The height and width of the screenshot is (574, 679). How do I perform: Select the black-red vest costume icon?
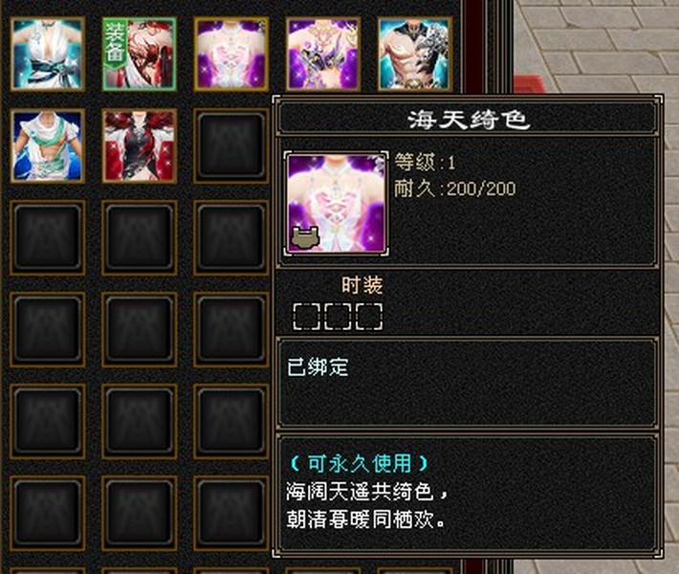pos(140,145)
